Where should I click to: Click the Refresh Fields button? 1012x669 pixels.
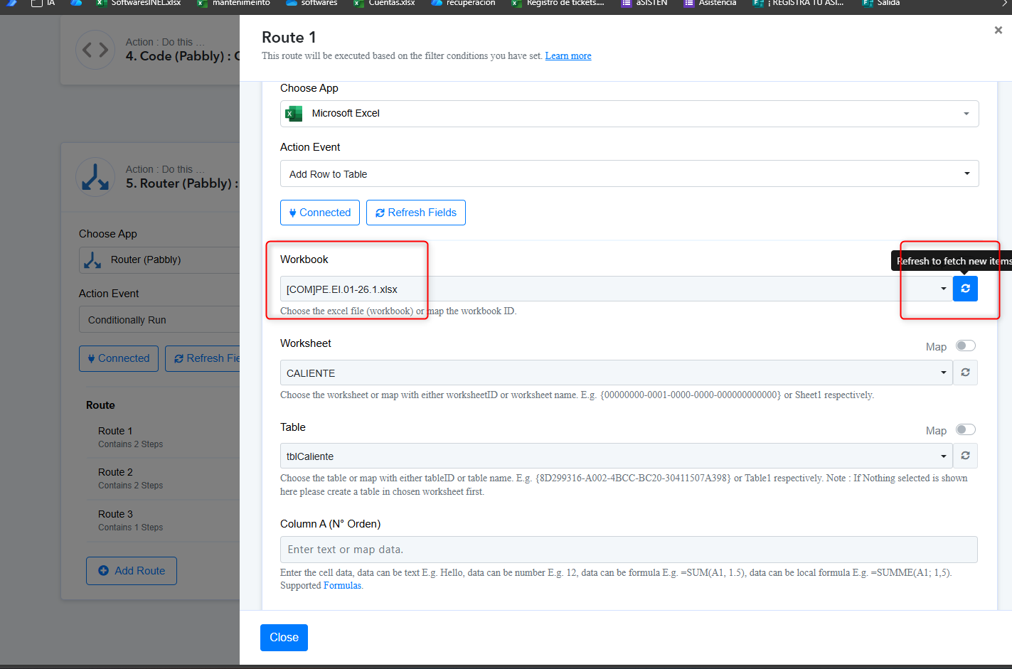click(x=416, y=213)
